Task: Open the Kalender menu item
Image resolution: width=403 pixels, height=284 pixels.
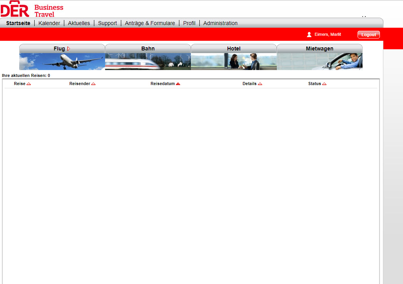Action: click(x=49, y=23)
